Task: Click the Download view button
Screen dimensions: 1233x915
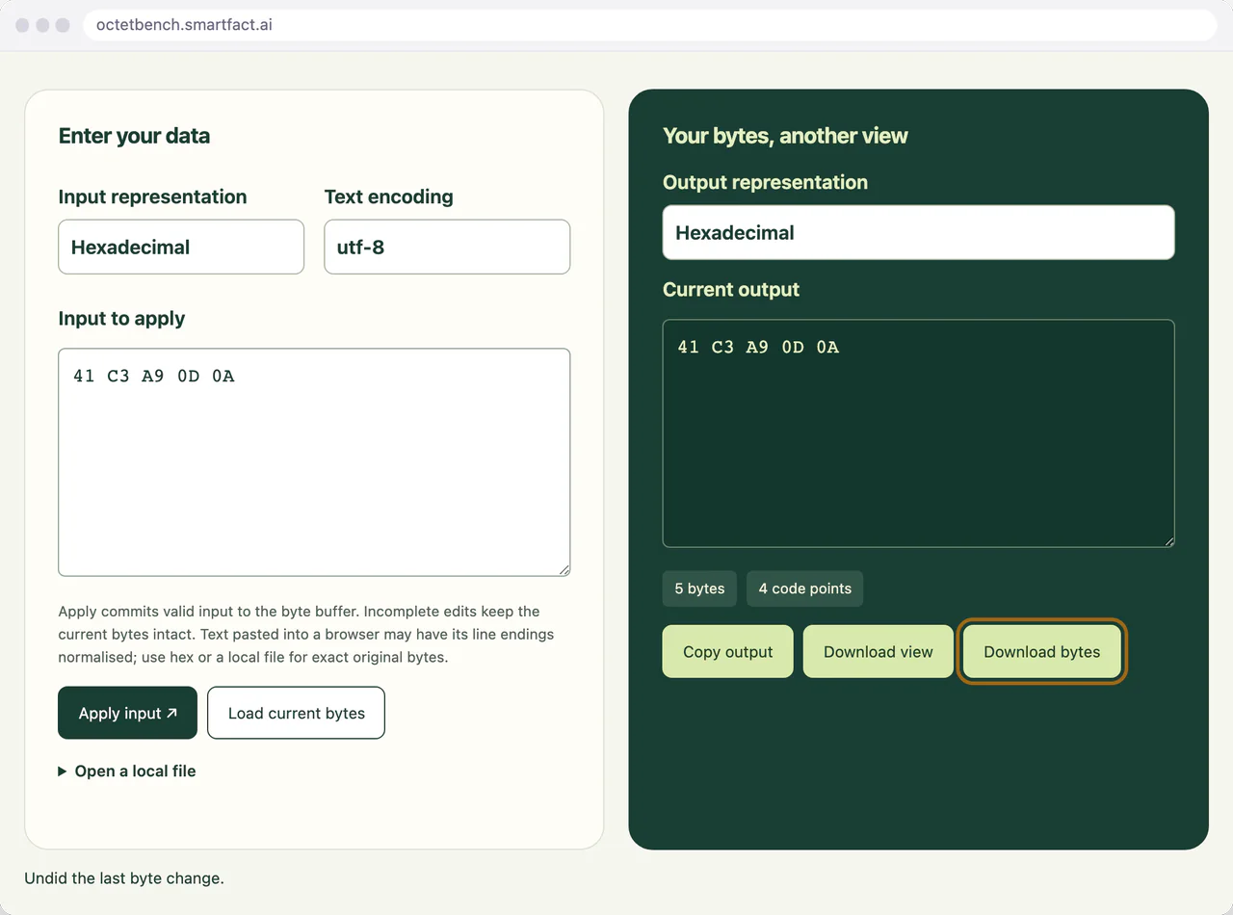Action: [x=879, y=651]
